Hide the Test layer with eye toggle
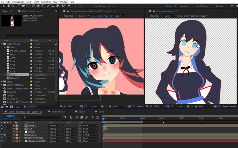Screen dimensions: 238x148 coord(2,129)
